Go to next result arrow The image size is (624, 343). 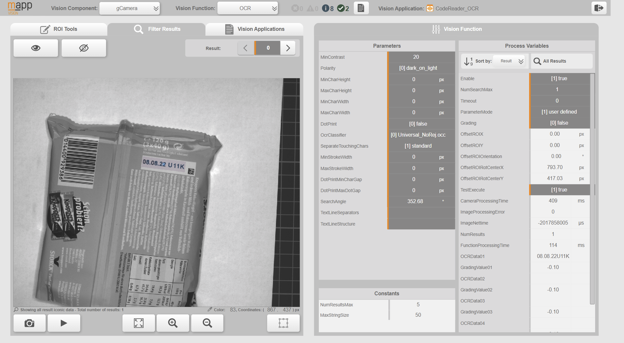[288, 48]
